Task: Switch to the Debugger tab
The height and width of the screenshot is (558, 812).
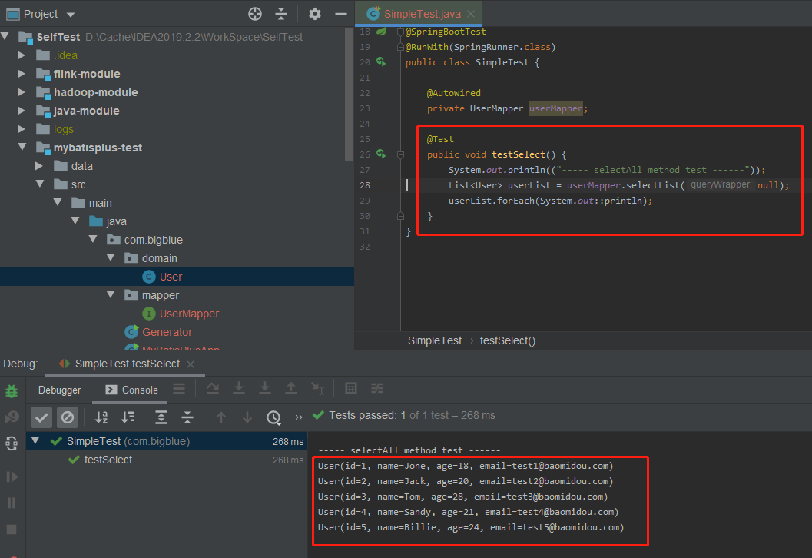Action: [x=60, y=390]
